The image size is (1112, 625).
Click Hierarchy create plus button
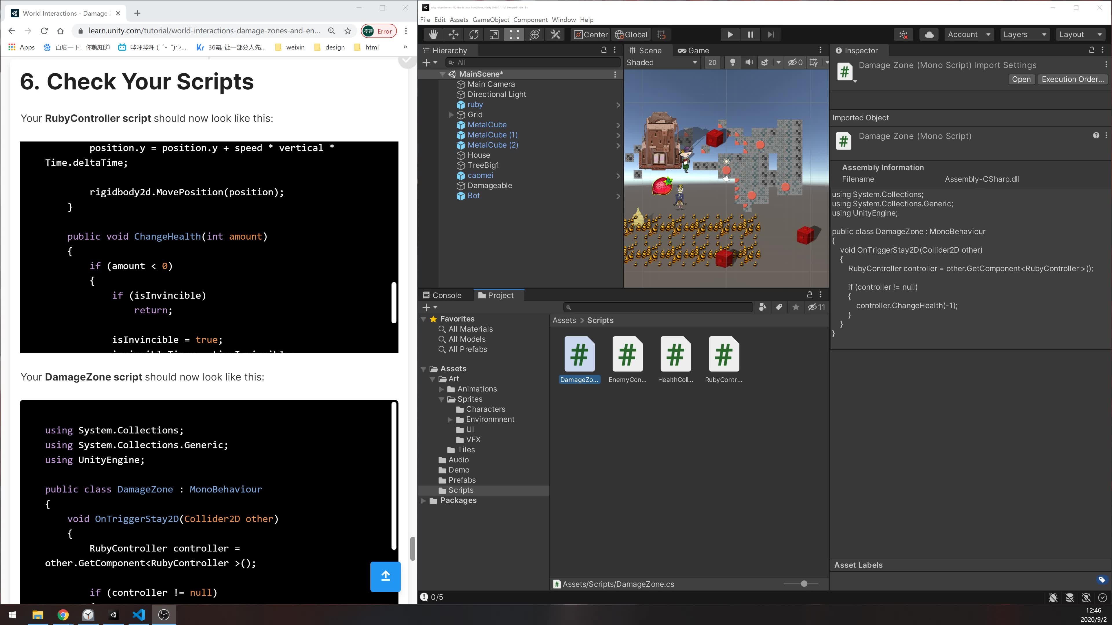(x=429, y=62)
